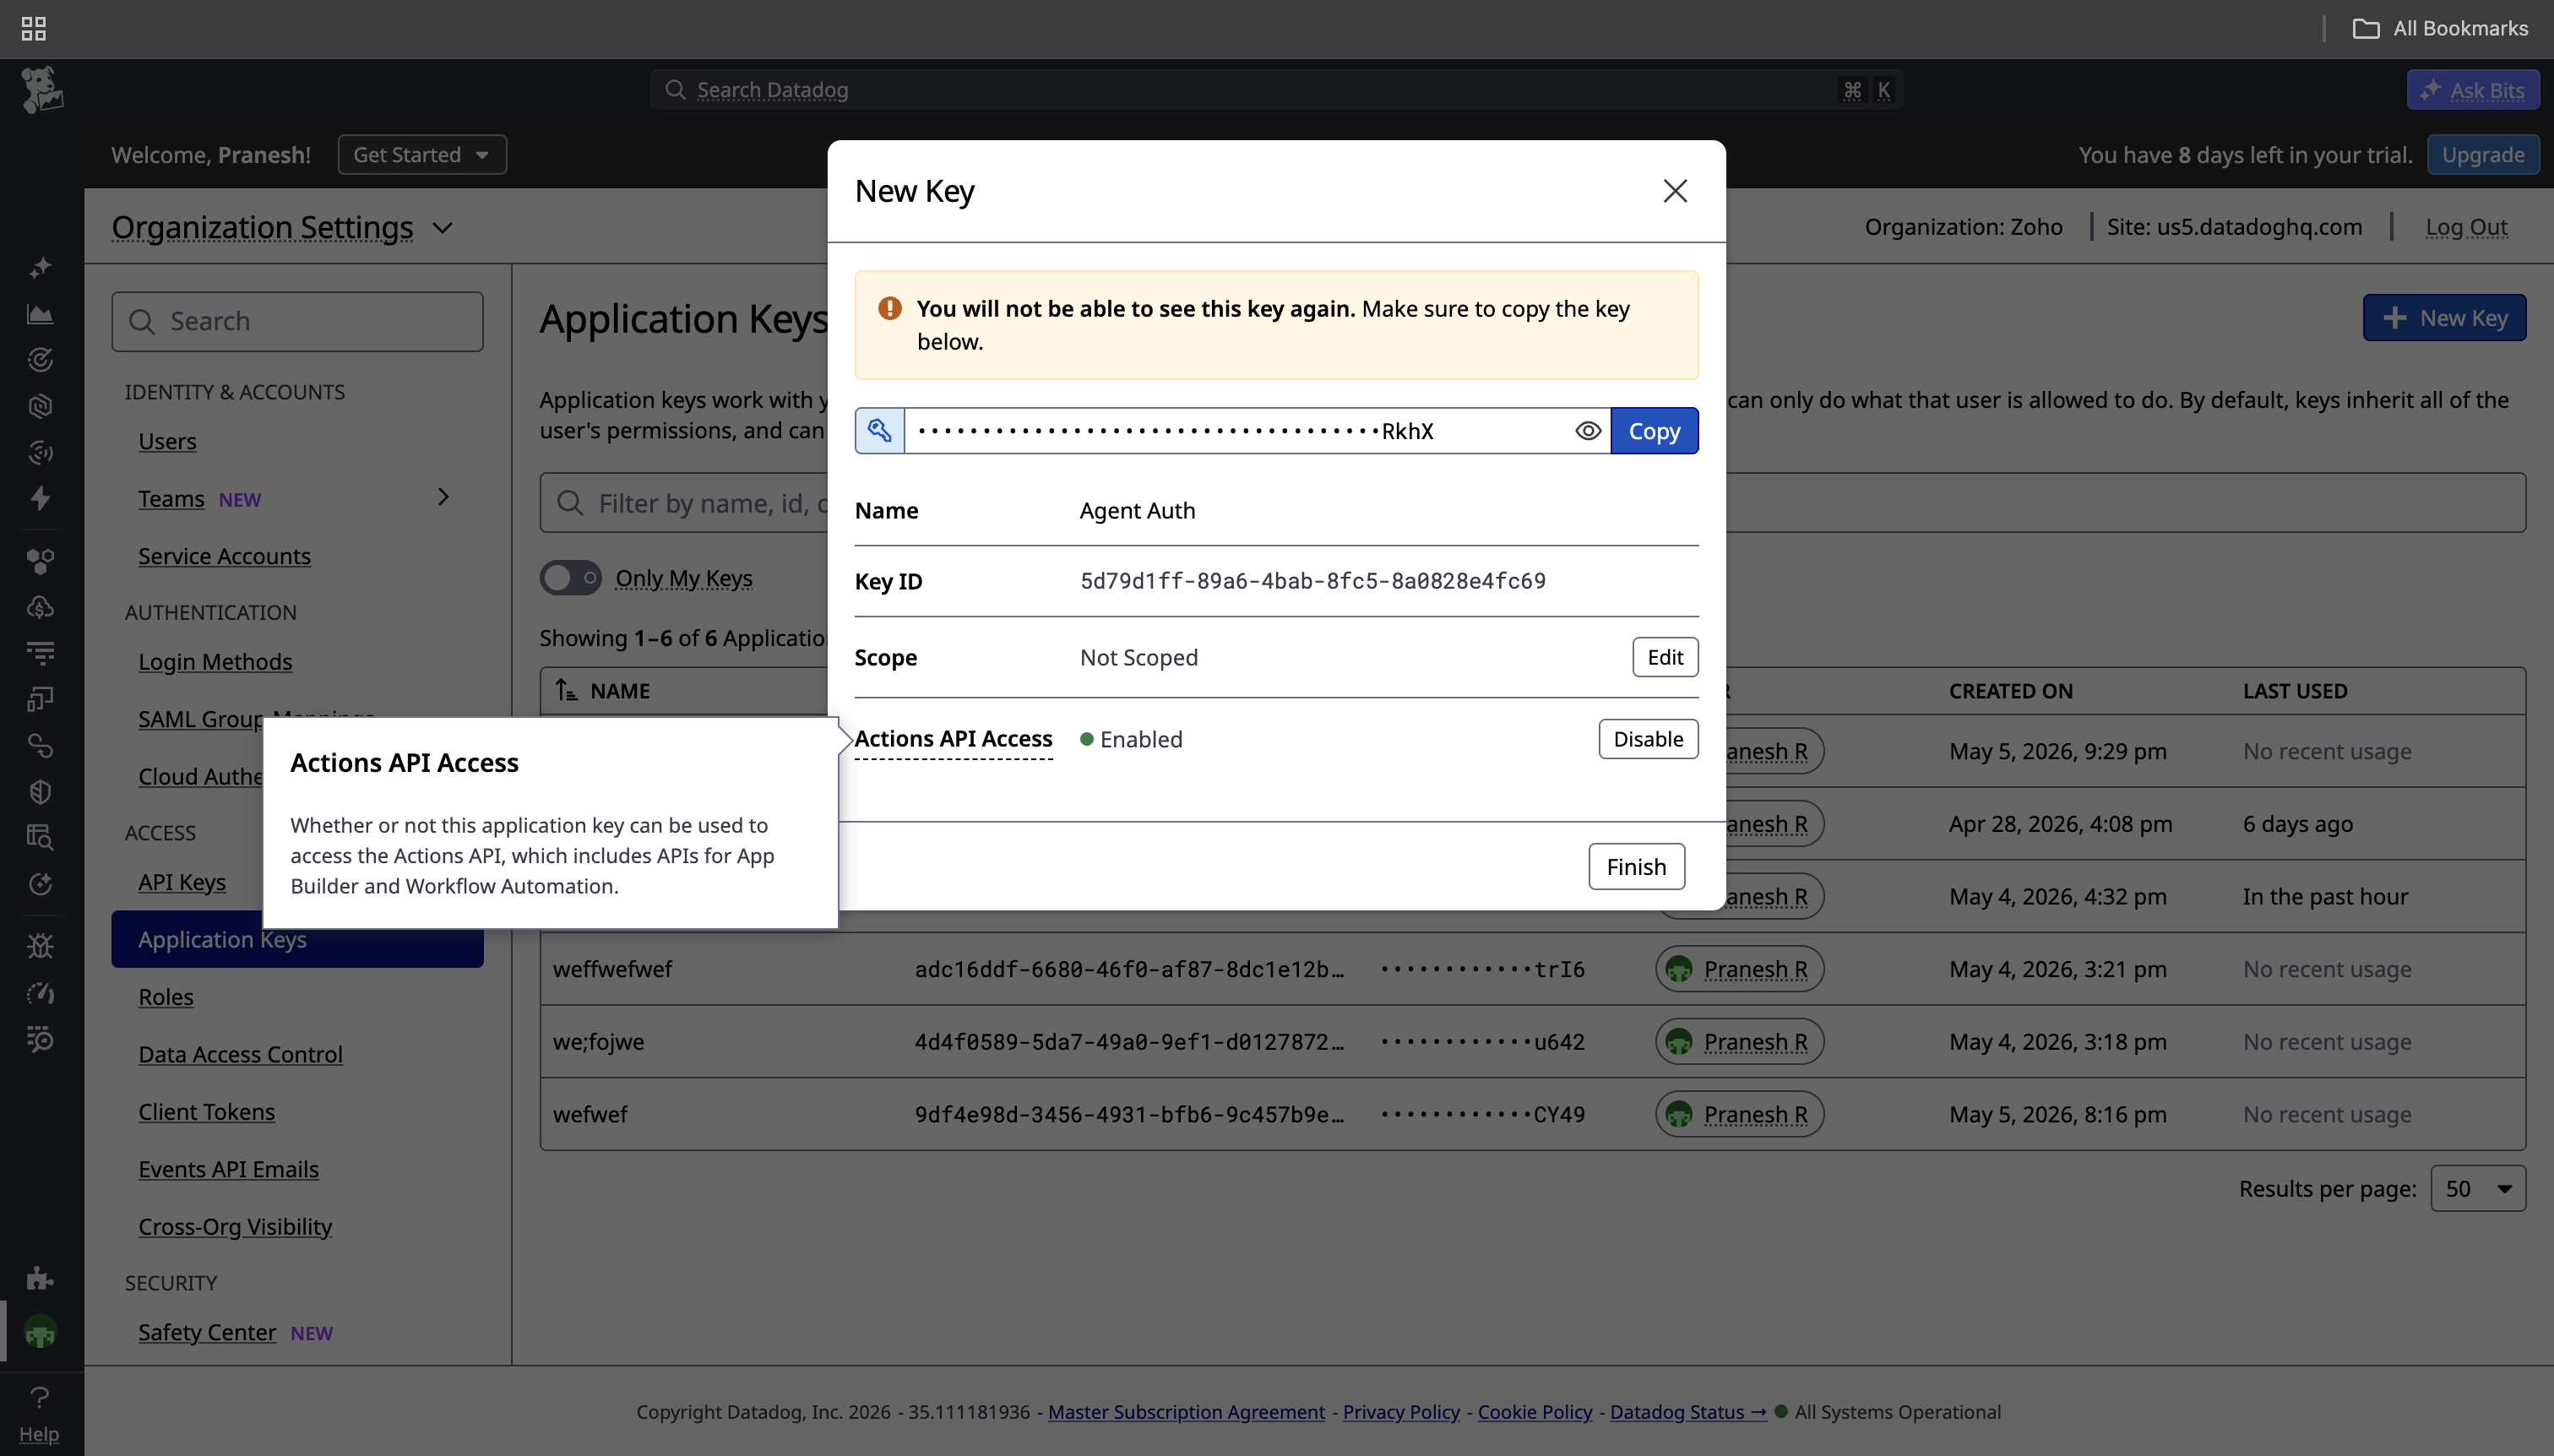Open Privacy Policy link
The height and width of the screenshot is (1456, 2554).
(1401, 1412)
